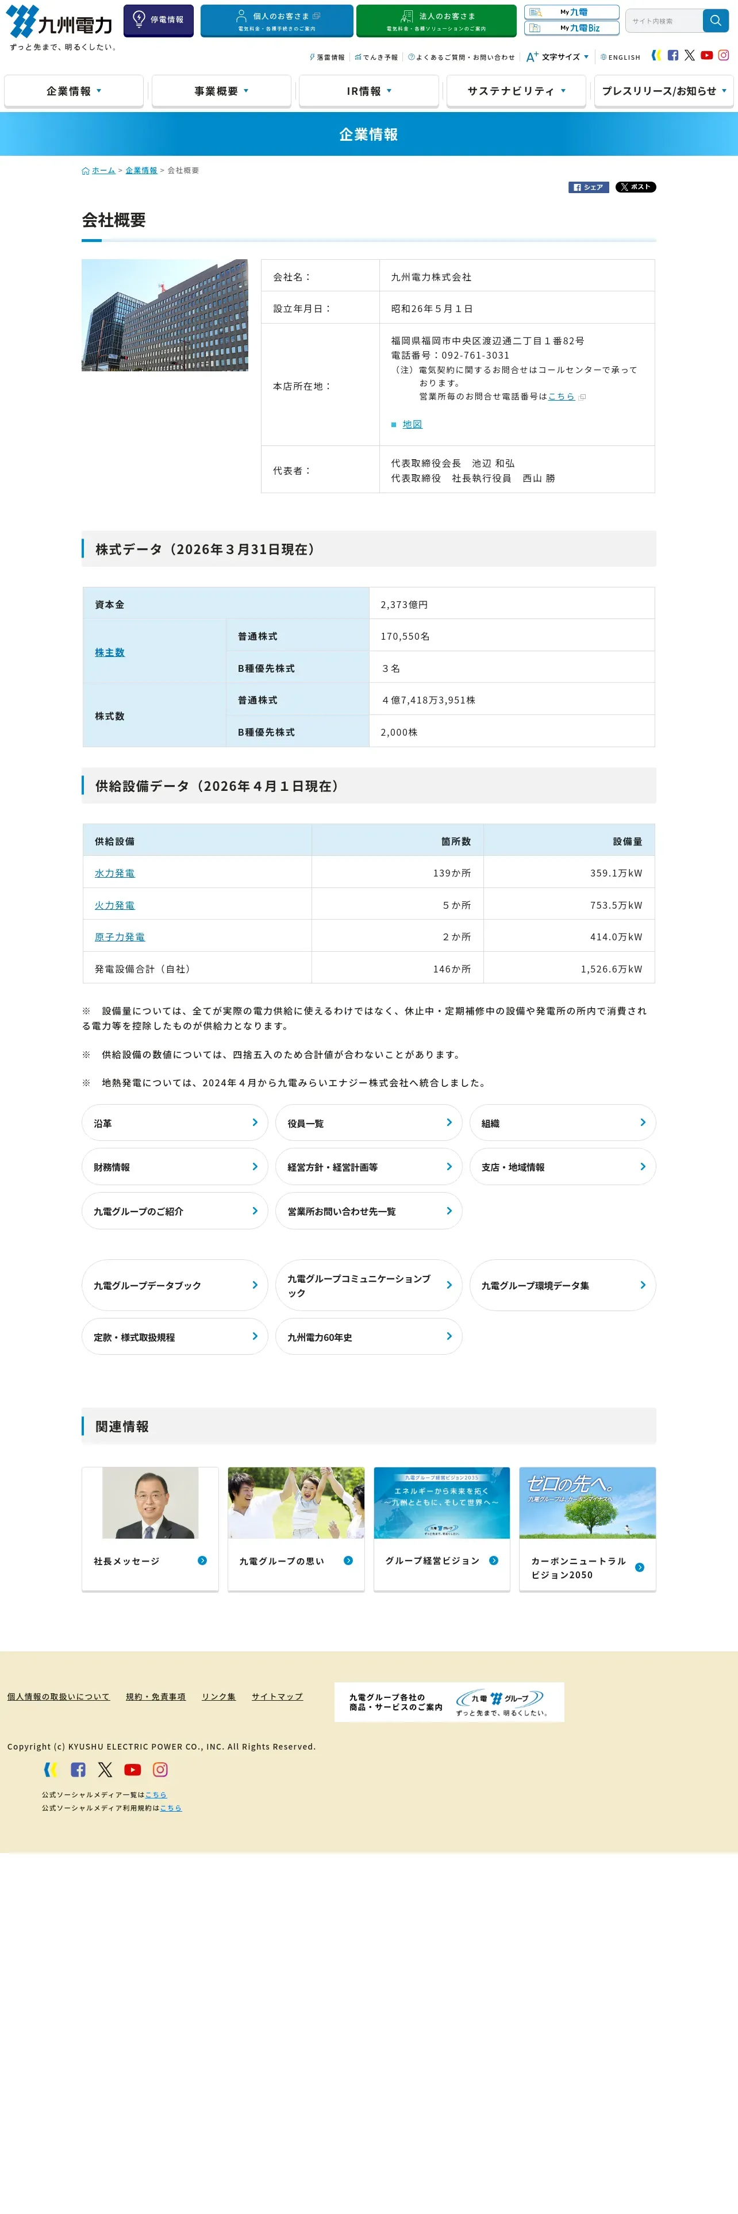Share the page with Facebook シェア button
Screen dimensions: 738x2214
tap(589, 187)
